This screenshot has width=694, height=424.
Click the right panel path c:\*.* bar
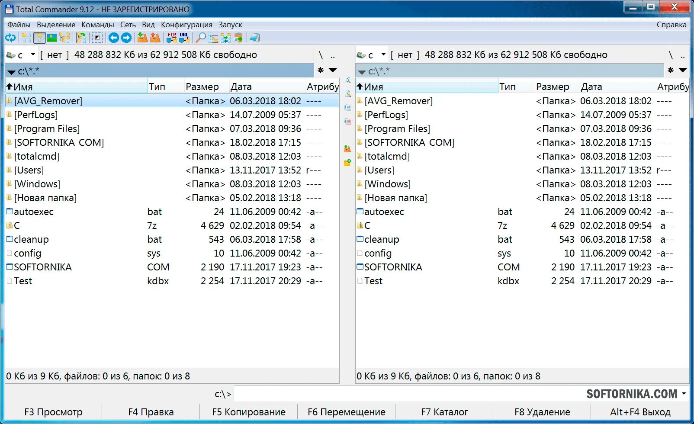(x=510, y=71)
